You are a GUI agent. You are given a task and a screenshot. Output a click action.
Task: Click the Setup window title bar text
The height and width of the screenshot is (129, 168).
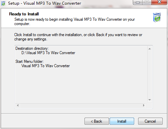point(45,3)
